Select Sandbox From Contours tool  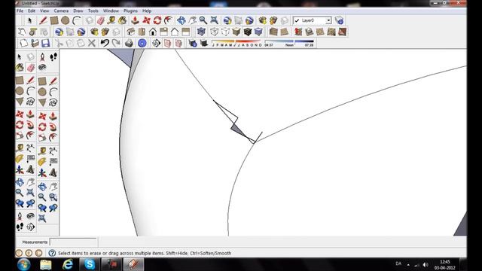click(273, 32)
